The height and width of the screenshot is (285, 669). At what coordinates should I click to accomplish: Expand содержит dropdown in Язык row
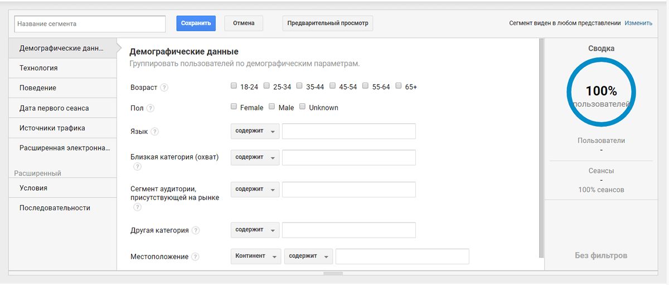(x=255, y=131)
